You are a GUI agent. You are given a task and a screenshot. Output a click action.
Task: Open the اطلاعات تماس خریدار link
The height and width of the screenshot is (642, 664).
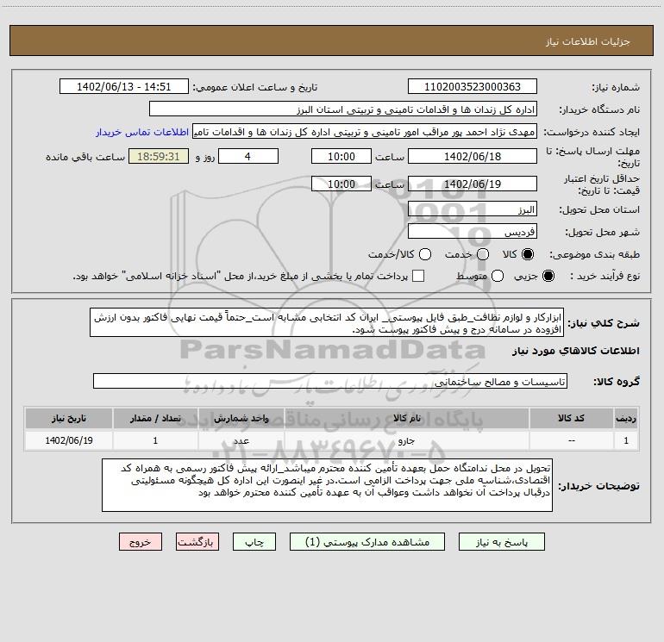pyautogui.click(x=142, y=132)
